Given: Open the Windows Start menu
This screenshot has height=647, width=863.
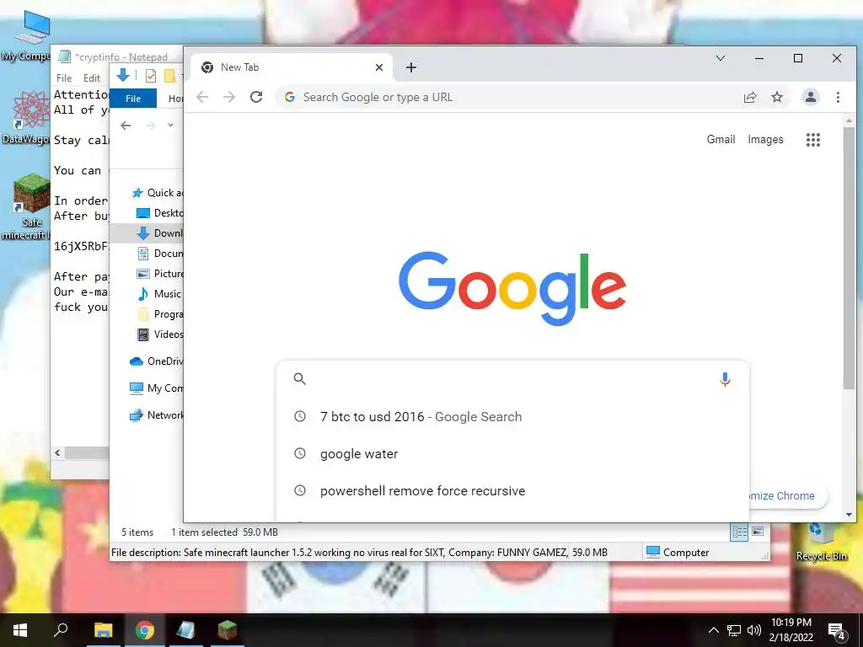Looking at the screenshot, I should click(x=20, y=630).
